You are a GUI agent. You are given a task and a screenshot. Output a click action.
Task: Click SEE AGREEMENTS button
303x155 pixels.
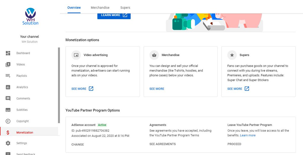pyautogui.click(x=163, y=144)
